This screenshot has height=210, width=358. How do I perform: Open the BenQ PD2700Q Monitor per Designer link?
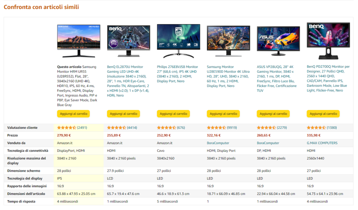tap(328, 78)
